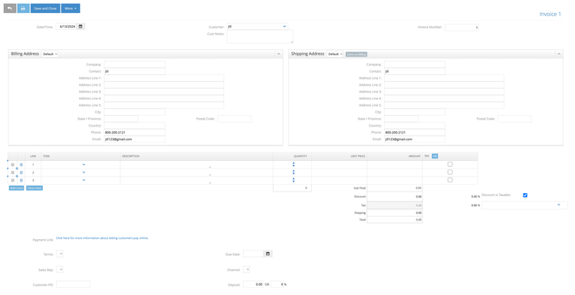Image resolution: width=575 pixels, height=295 pixels.
Task: Open the Terms dropdown
Action: coord(60,254)
